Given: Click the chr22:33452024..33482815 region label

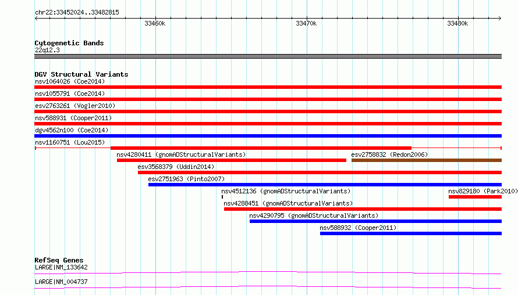Looking at the screenshot, I should pos(77,12).
